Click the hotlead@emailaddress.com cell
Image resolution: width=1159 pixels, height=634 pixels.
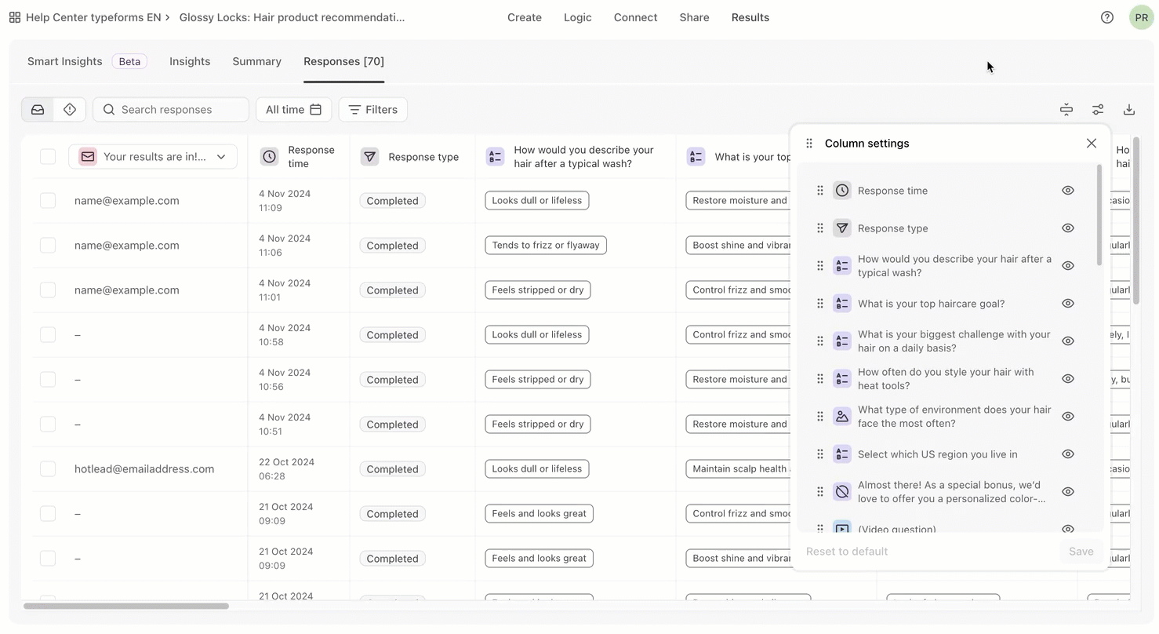tap(144, 469)
